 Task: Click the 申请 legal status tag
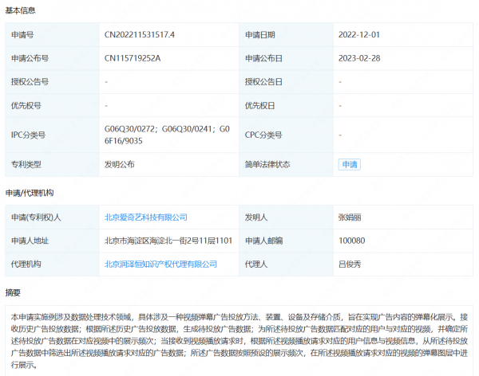(350, 165)
